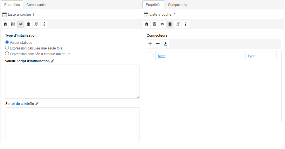Screen dimensions: 285x149
Task: Click inside the Script de contrôle text area
Action: (72, 124)
